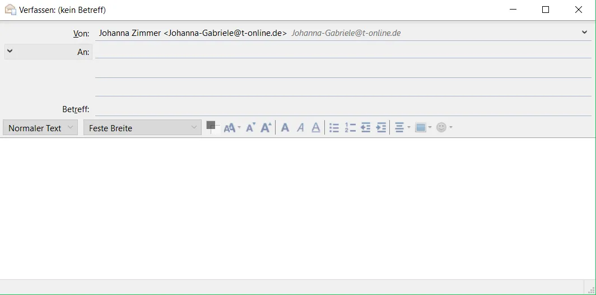Open the text alignment menu
This screenshot has width=596, height=295.
pos(402,127)
